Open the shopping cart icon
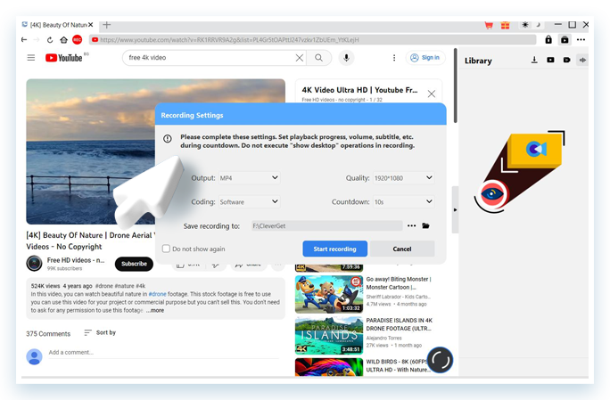 (489, 25)
